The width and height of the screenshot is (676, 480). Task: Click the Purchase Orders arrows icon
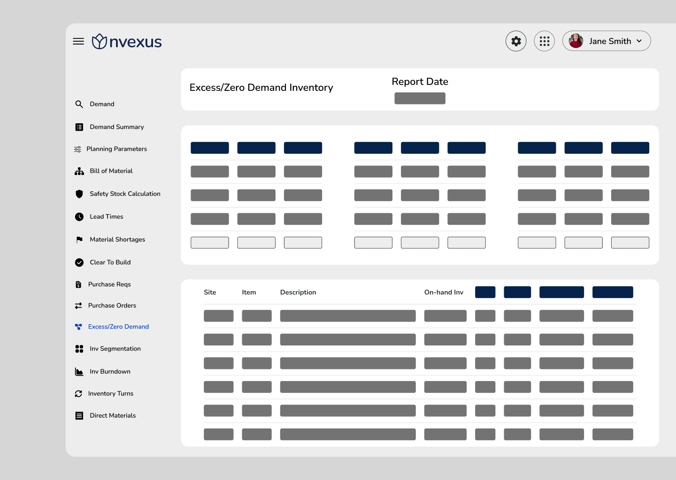pos(78,306)
